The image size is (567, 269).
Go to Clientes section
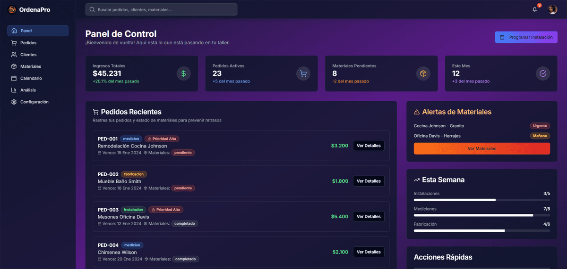tap(28, 55)
